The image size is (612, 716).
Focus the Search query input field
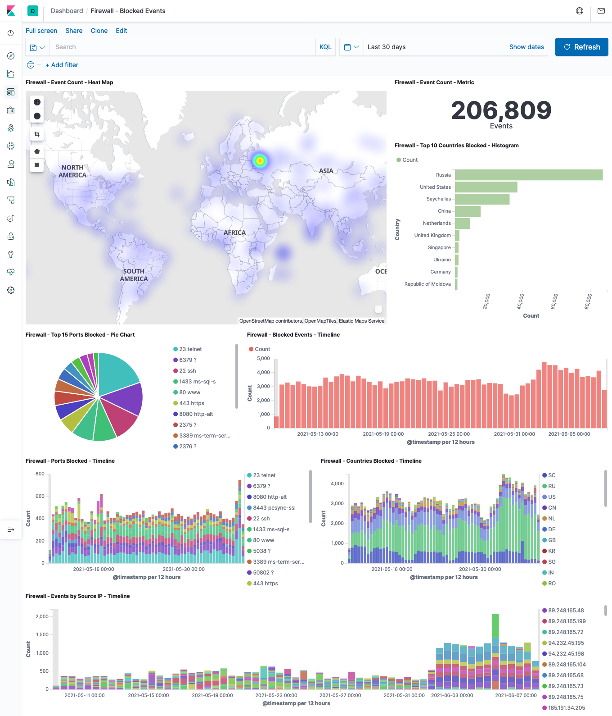coord(182,47)
